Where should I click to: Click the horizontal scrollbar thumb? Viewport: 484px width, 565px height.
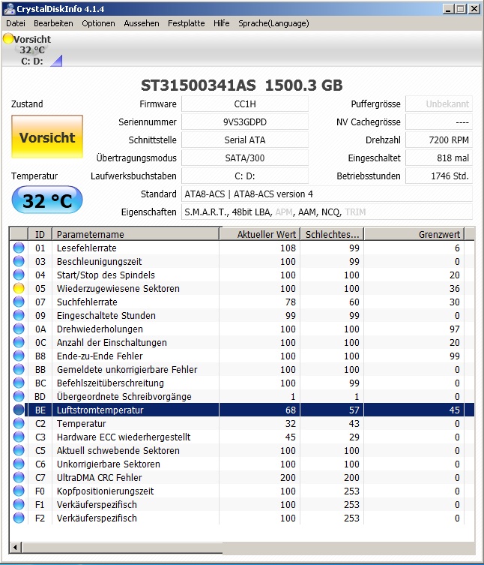[x=122, y=547]
